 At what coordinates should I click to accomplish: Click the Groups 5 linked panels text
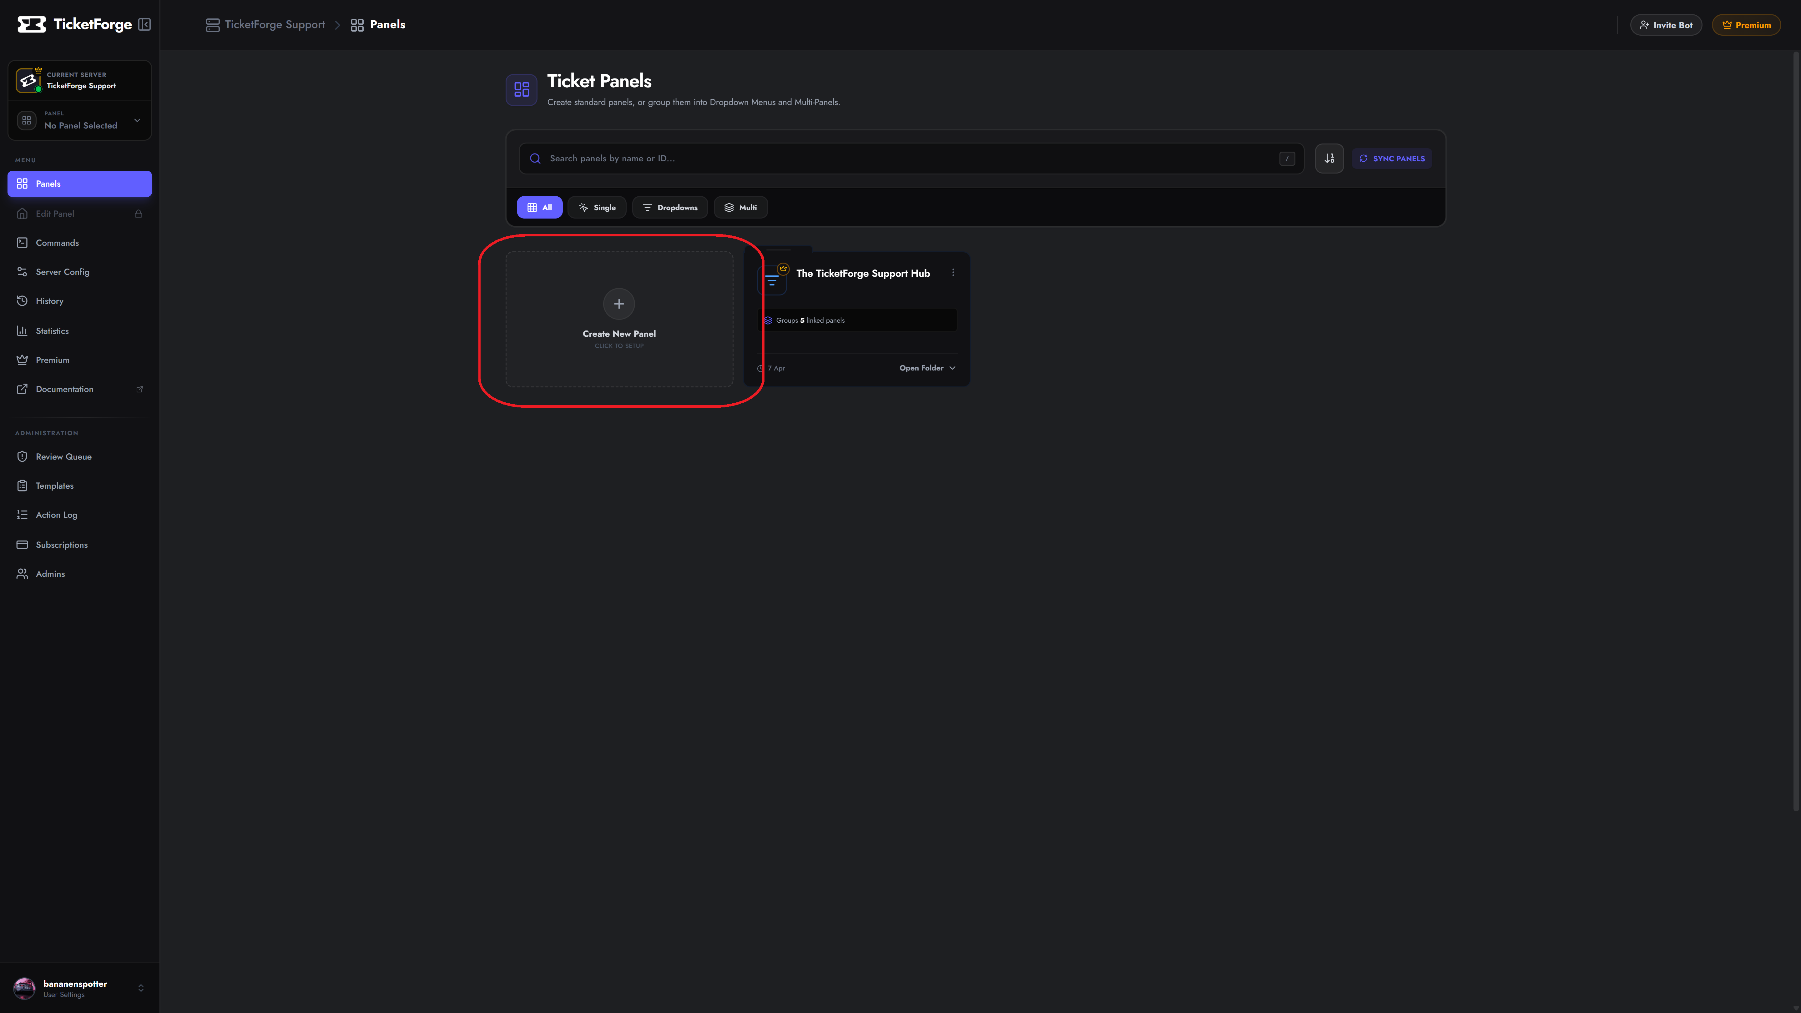pos(810,320)
